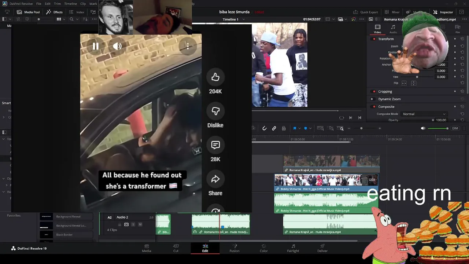
Task: Toggle the DIM audio button
Action: [x=455, y=128]
